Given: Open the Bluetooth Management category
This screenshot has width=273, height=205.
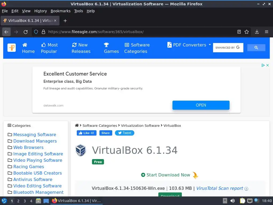Looking at the screenshot, I should (x=38, y=192).
